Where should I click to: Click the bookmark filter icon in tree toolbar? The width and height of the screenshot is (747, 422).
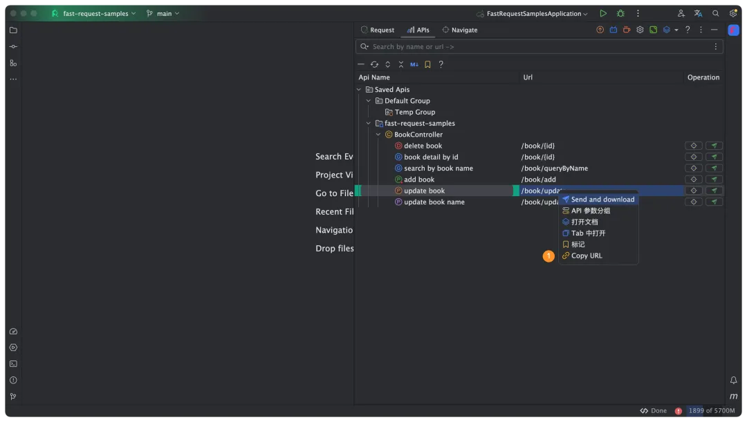coord(428,64)
